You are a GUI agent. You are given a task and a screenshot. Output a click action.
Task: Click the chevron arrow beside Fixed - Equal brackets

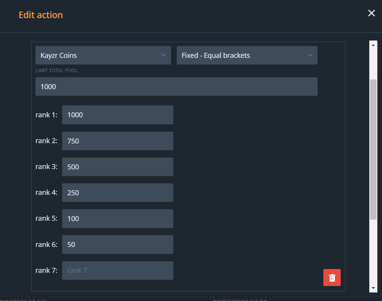tap(310, 56)
